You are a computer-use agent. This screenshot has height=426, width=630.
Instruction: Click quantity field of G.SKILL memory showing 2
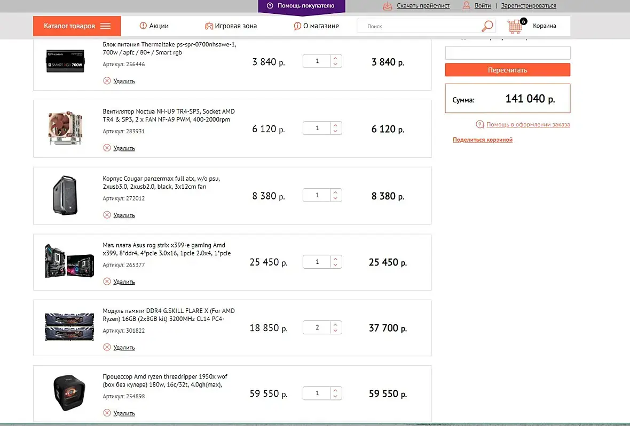pyautogui.click(x=317, y=327)
